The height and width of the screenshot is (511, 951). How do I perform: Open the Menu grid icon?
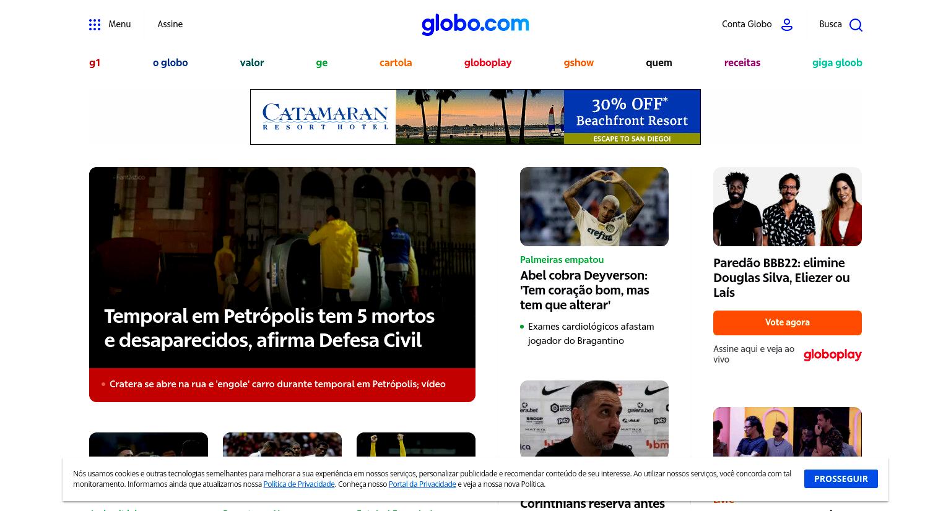pos(95,25)
